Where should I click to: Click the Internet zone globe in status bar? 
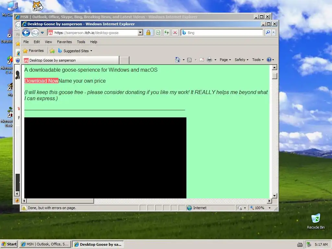tap(189, 208)
